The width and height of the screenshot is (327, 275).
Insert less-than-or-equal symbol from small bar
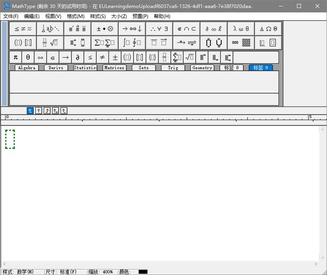pyautogui.click(x=90, y=57)
